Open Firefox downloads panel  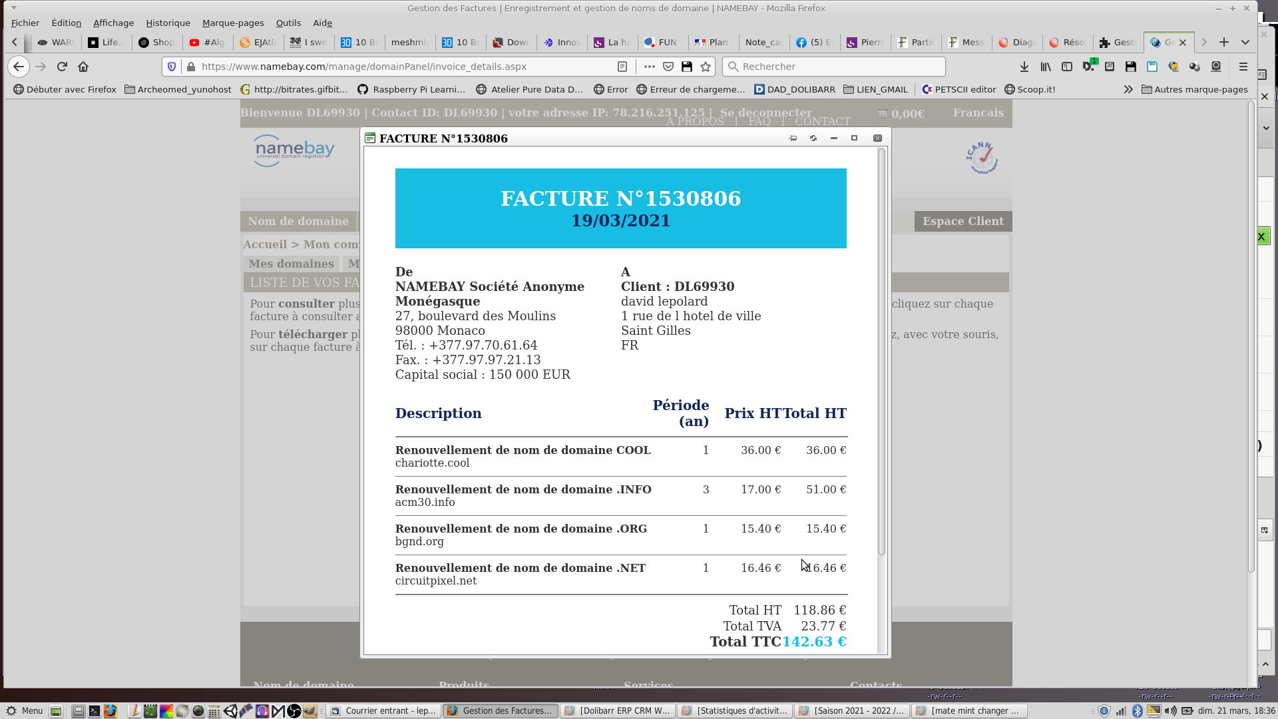tap(1024, 67)
